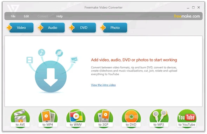
Task: Convert to MP3 using earphones icon
Action: (x=159, y=119)
